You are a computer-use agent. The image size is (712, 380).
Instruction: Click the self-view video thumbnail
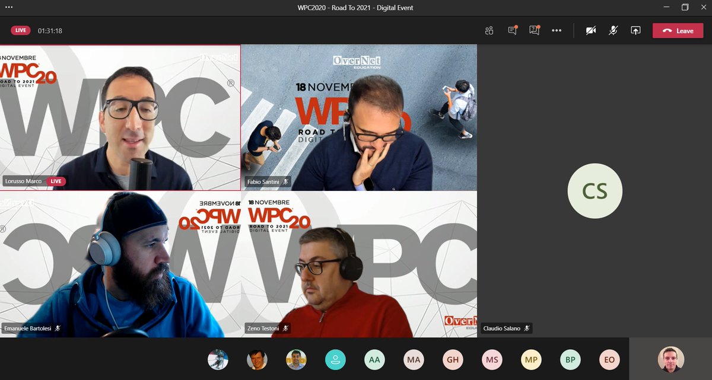click(x=670, y=359)
